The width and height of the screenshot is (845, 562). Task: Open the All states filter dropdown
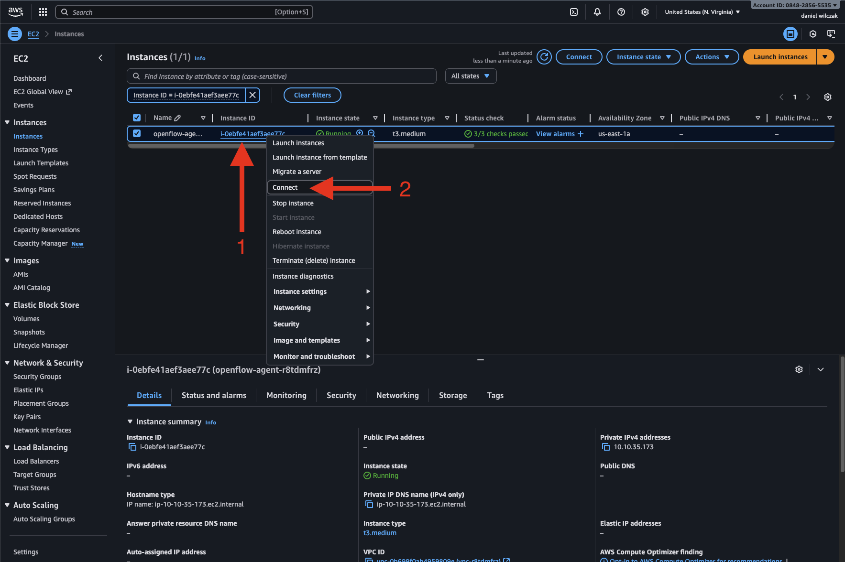pyautogui.click(x=471, y=76)
